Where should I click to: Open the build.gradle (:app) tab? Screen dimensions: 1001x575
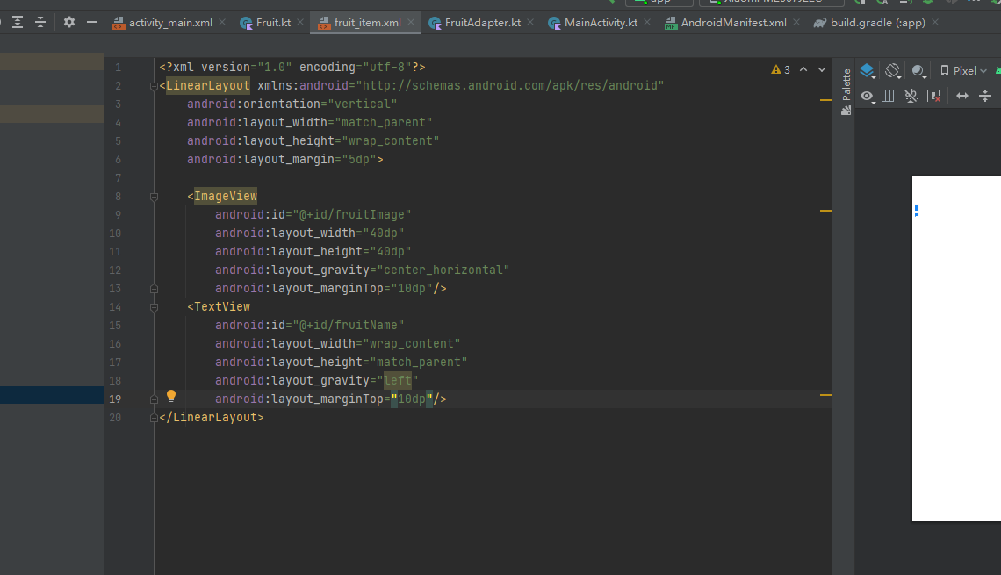(878, 23)
